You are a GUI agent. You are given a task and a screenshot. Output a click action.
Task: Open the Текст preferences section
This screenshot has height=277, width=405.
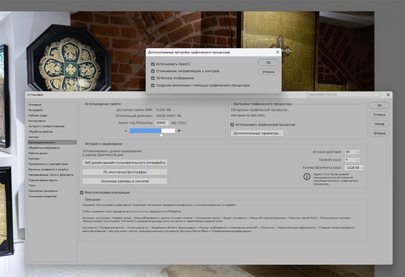[52, 186]
